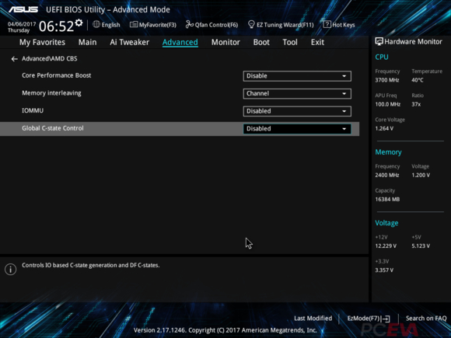The image size is (451, 338).
Task: Click the 3700 MHz CPU frequency value
Action: coord(387,80)
